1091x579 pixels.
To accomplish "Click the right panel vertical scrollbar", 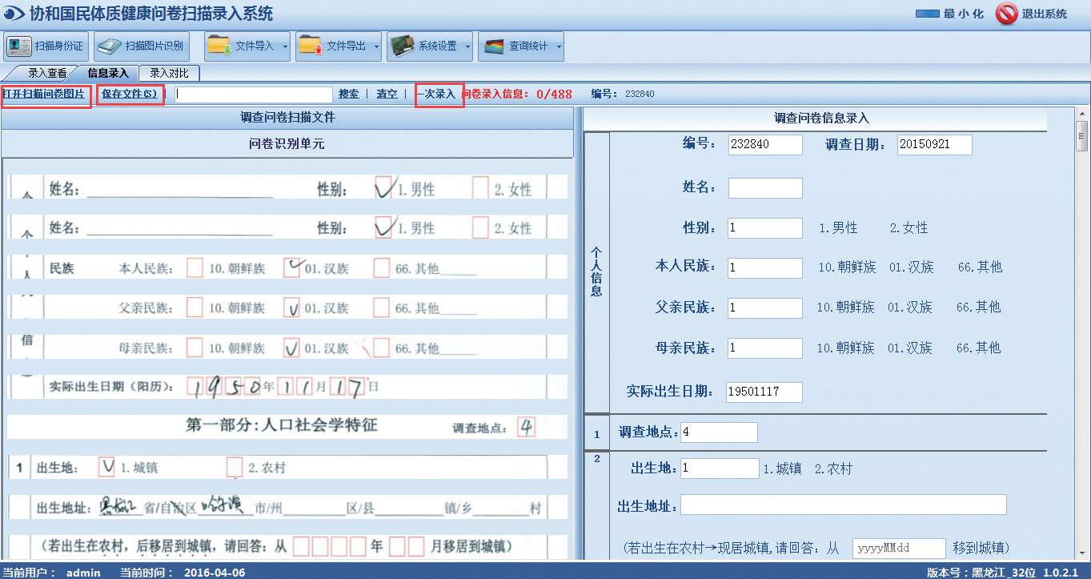I will (1081, 320).
